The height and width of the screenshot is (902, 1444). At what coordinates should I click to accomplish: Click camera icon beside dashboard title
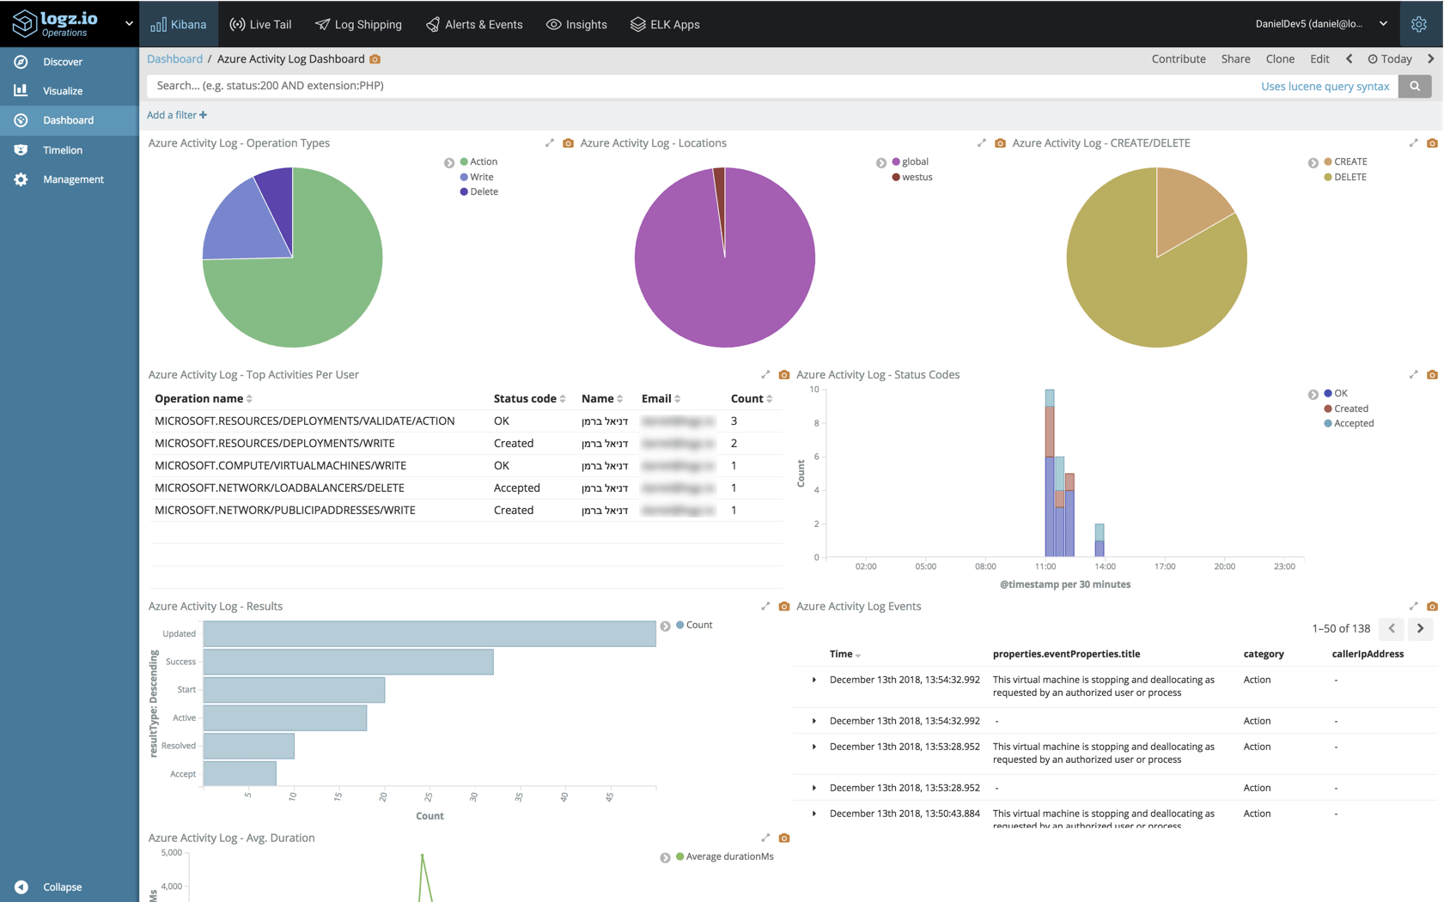coord(375,59)
